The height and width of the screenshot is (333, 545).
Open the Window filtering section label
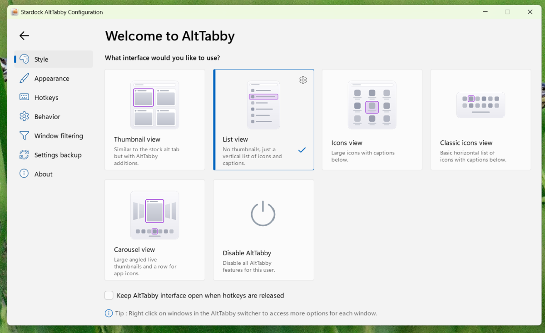(59, 135)
